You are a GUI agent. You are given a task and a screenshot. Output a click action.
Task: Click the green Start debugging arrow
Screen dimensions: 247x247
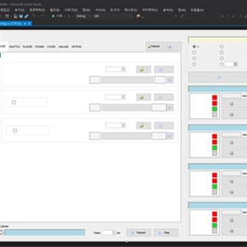[53, 16]
